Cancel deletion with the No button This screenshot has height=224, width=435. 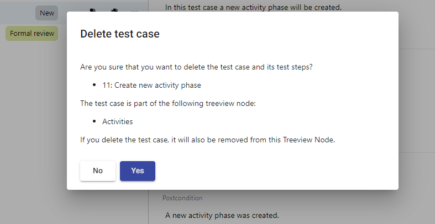point(98,171)
